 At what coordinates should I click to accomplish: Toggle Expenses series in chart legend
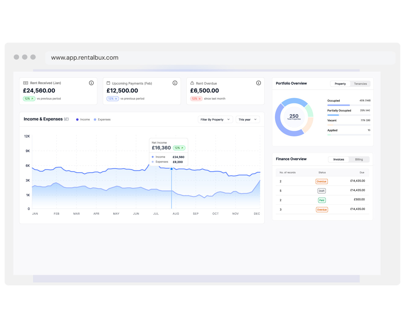click(x=102, y=120)
